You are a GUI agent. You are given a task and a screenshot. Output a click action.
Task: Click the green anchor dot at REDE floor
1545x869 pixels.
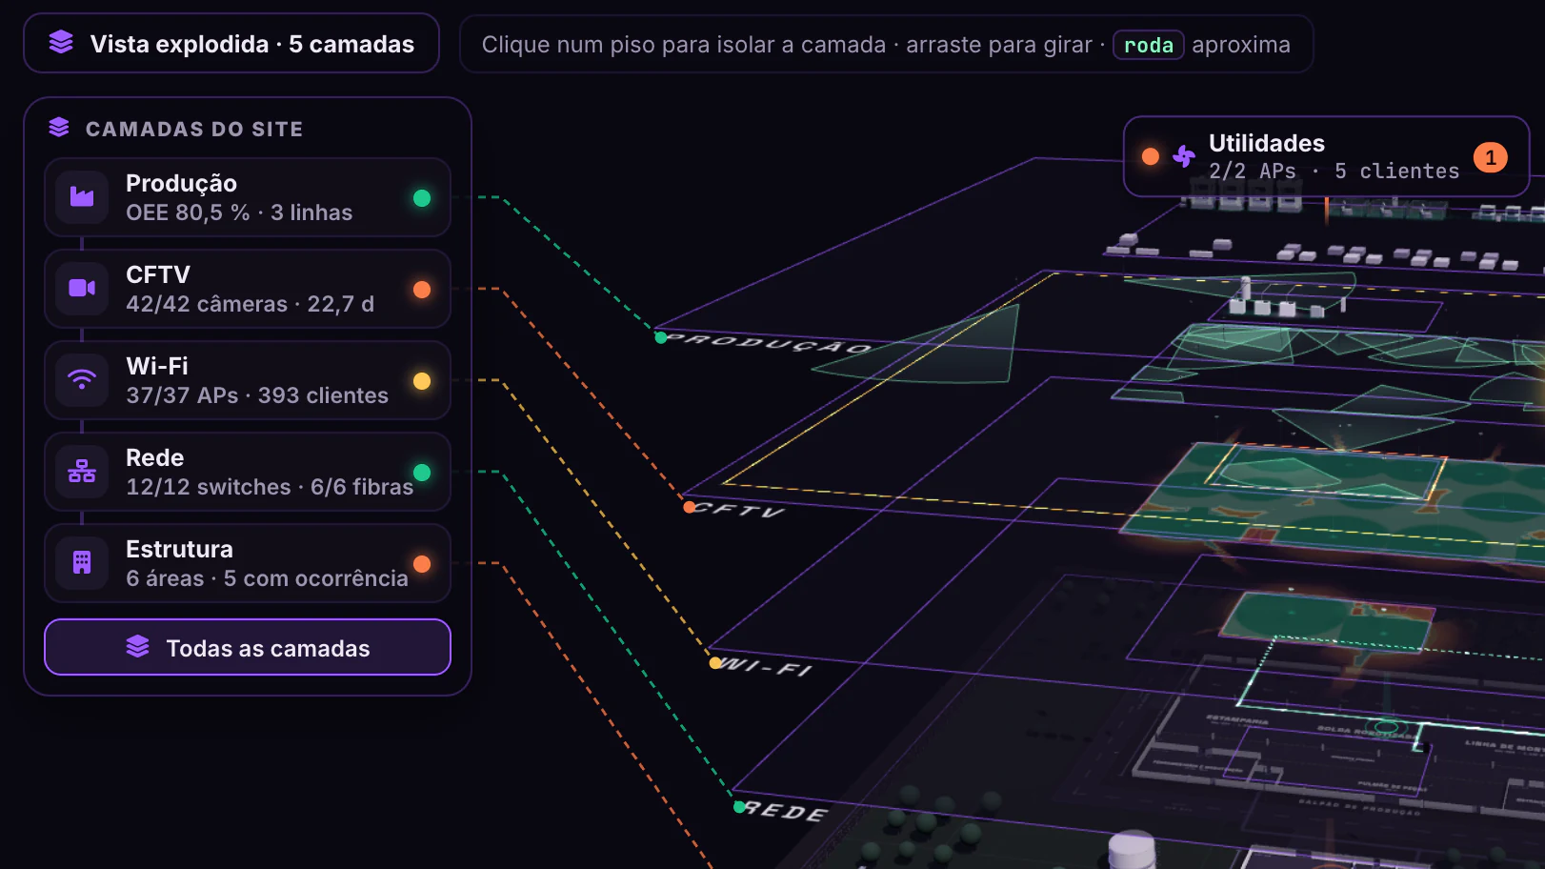coord(739,807)
